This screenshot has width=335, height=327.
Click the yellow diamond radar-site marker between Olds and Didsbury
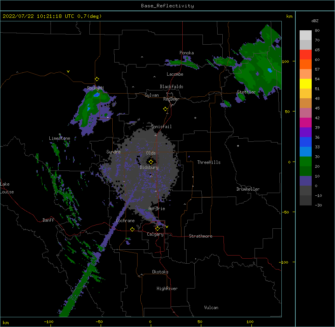click(151, 162)
